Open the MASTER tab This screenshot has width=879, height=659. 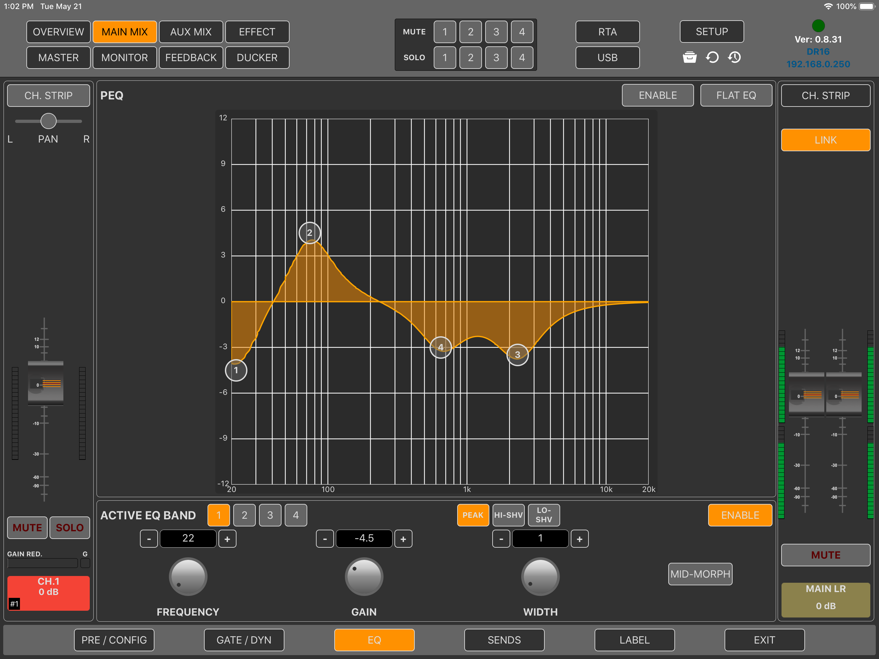coord(59,58)
